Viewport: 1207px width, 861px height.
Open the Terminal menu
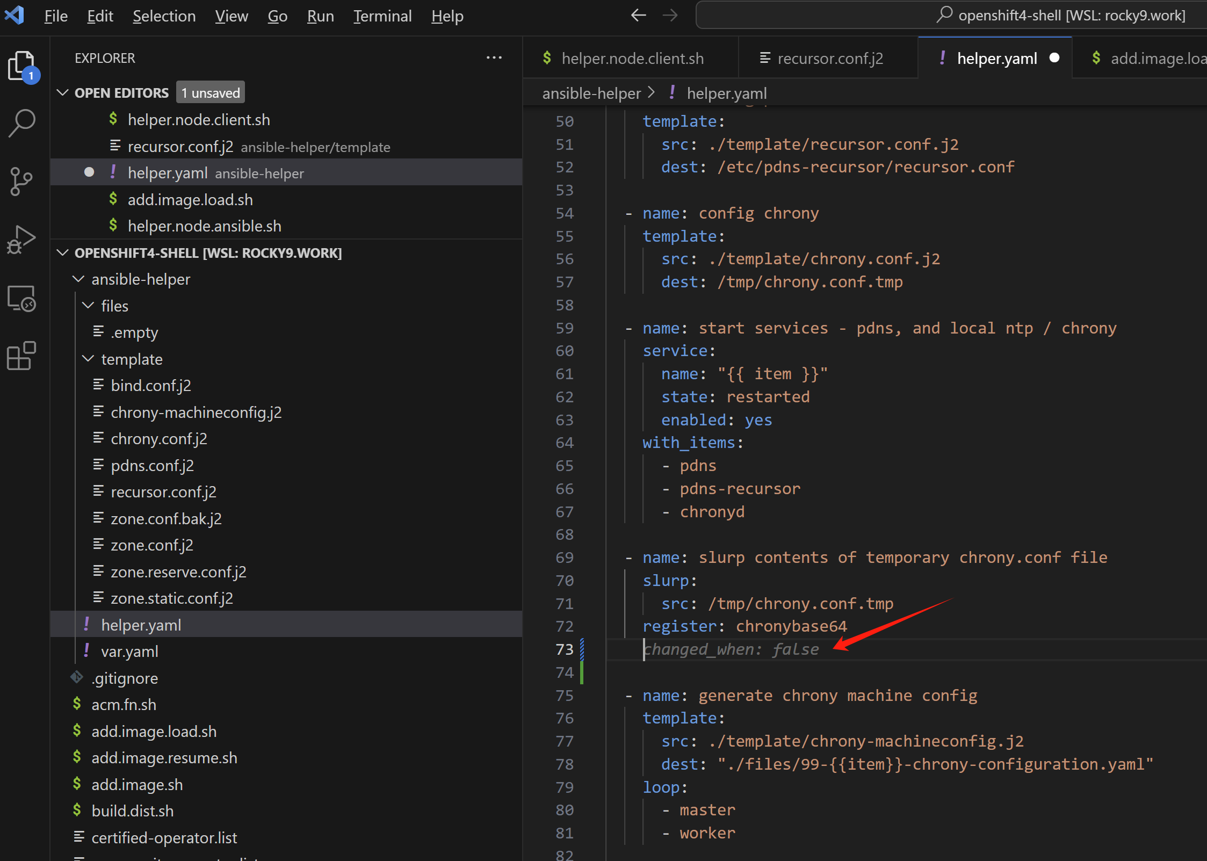coord(382,16)
